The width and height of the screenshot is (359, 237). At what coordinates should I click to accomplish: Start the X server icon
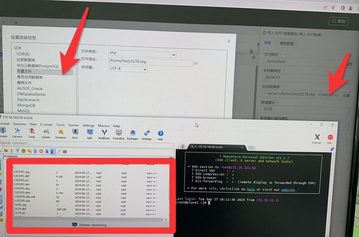[x=317, y=139]
